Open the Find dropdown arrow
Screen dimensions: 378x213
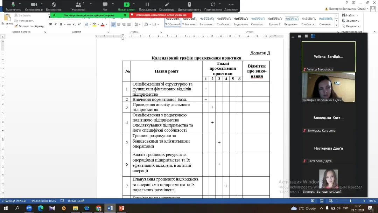[357, 15]
